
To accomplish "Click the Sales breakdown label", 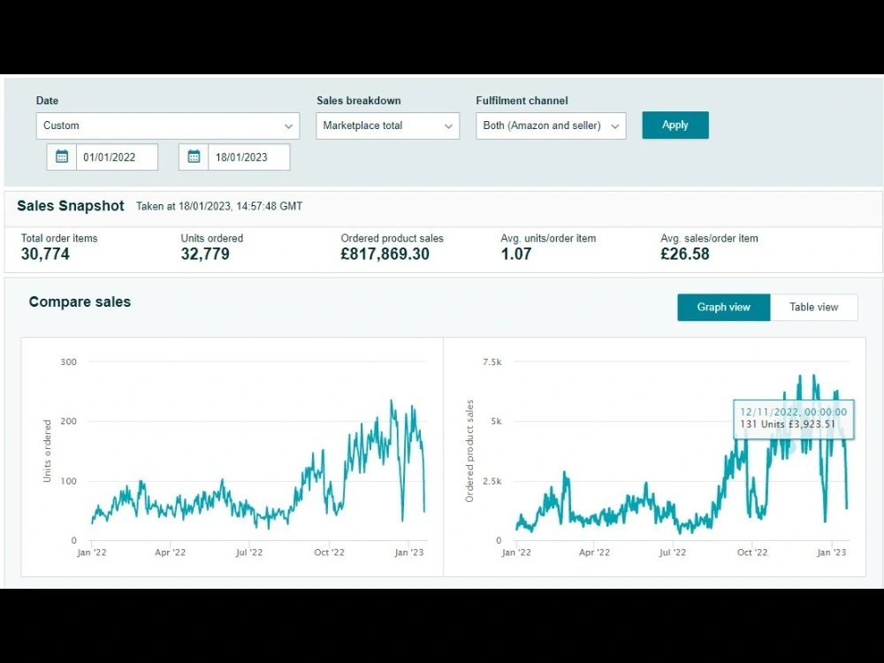I will [359, 101].
